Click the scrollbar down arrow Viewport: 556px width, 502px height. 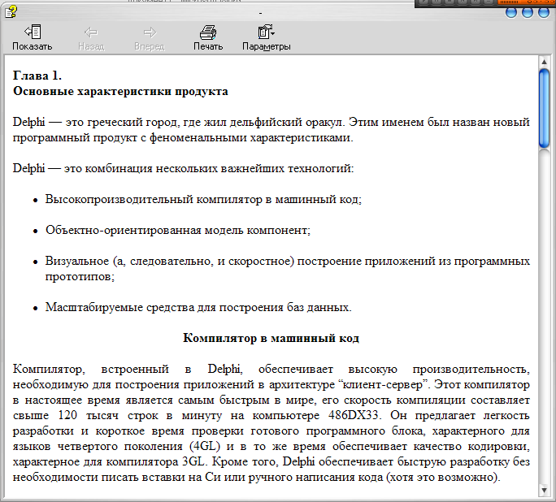[544, 491]
